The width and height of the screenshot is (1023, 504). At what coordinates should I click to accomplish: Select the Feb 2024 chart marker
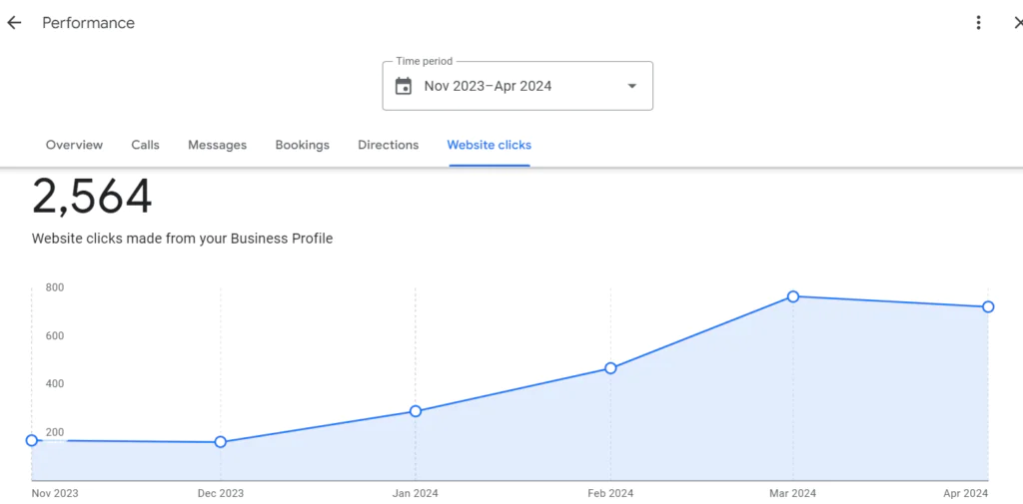(610, 368)
